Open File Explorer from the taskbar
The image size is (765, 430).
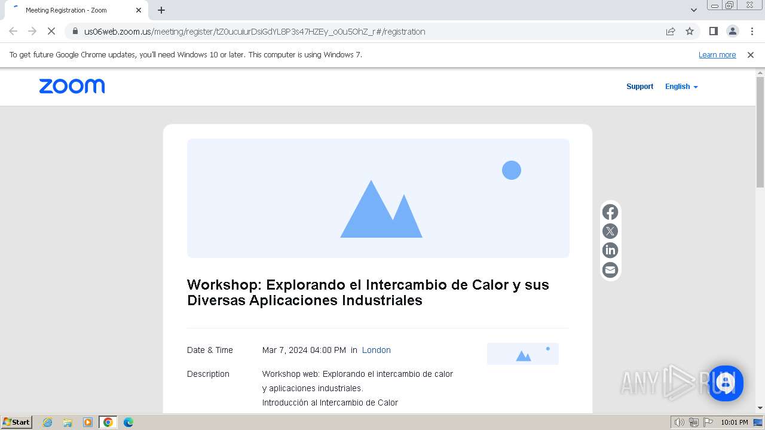68,422
